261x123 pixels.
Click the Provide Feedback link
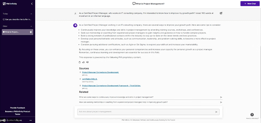coord(18,108)
